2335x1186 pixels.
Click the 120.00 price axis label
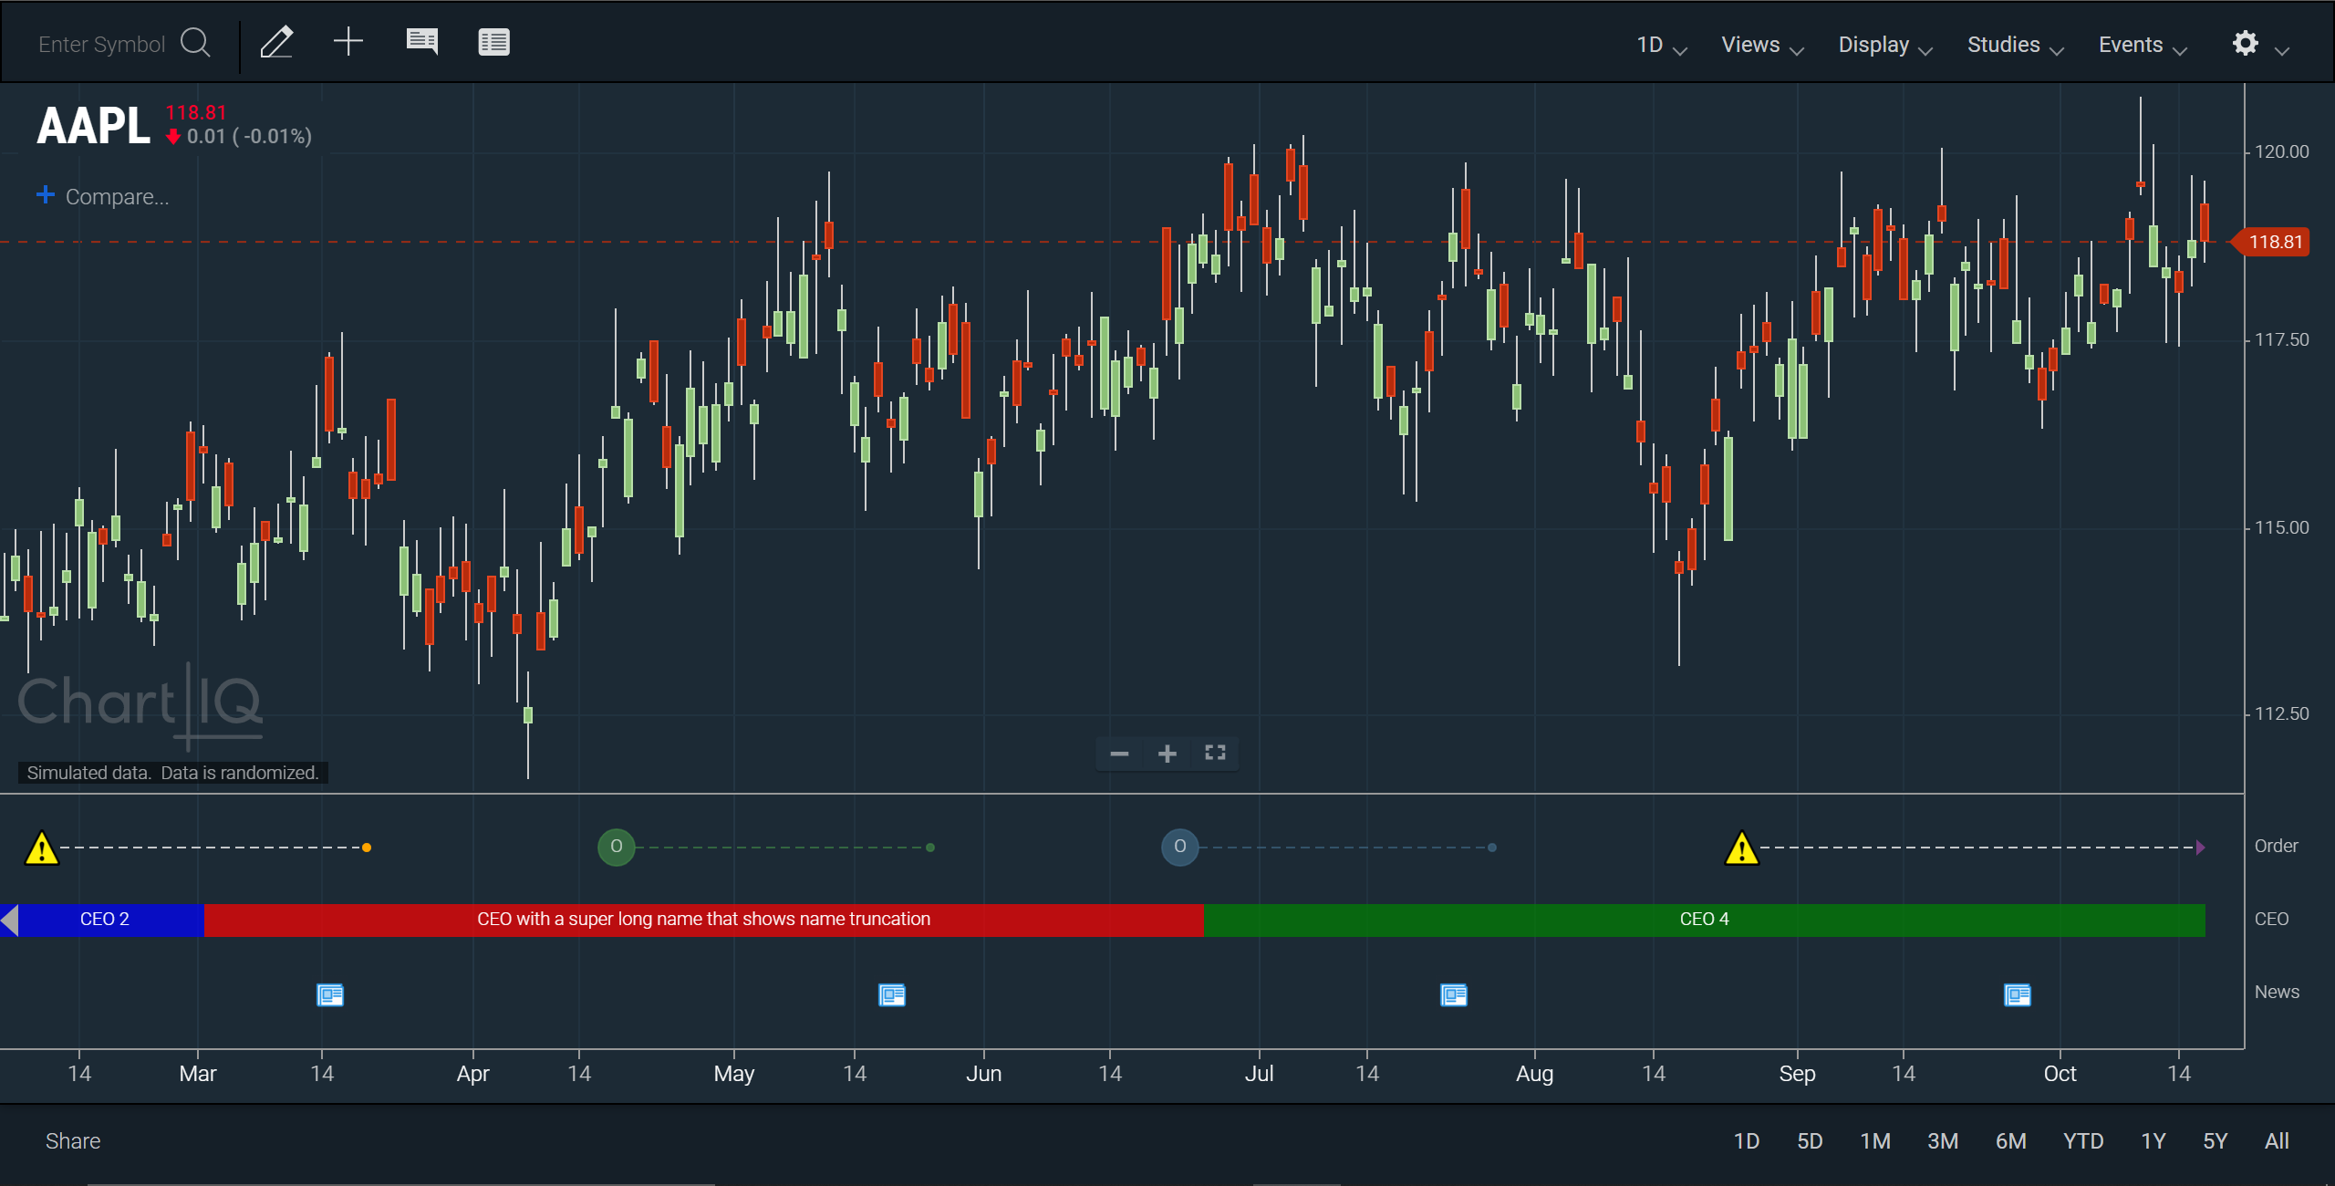pyautogui.click(x=2281, y=151)
